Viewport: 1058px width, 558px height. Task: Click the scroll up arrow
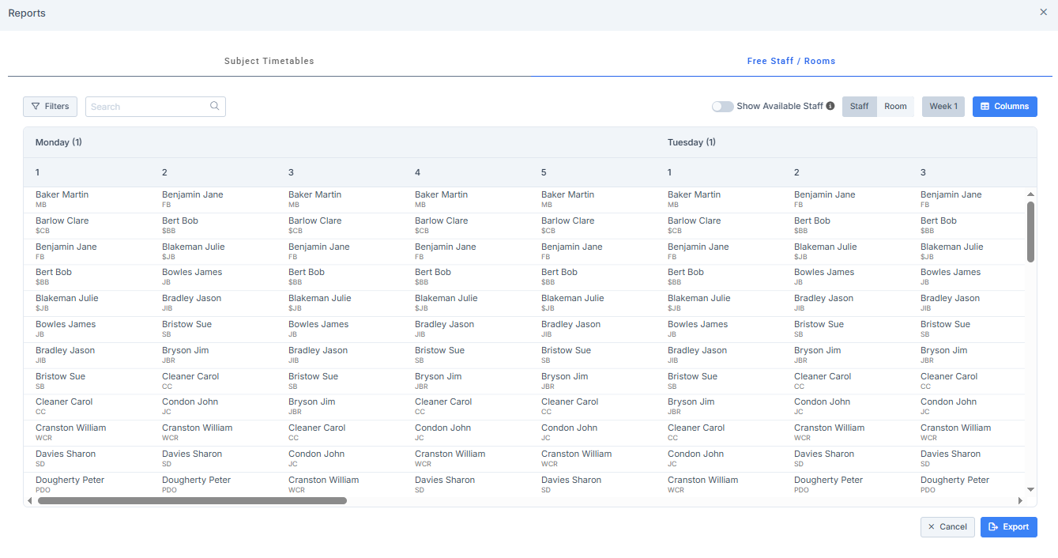coord(1030,194)
